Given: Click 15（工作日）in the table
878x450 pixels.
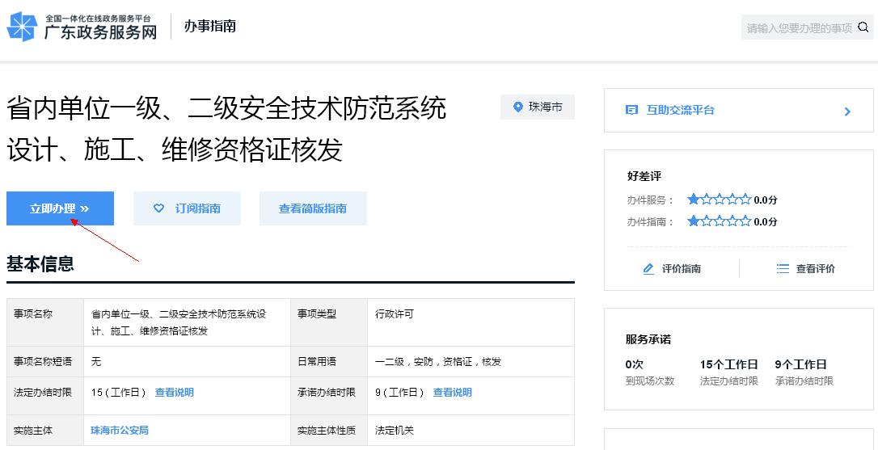Looking at the screenshot, I should [119, 393].
